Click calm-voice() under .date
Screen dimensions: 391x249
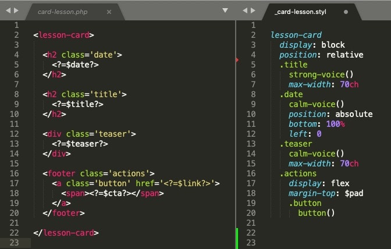point(317,104)
